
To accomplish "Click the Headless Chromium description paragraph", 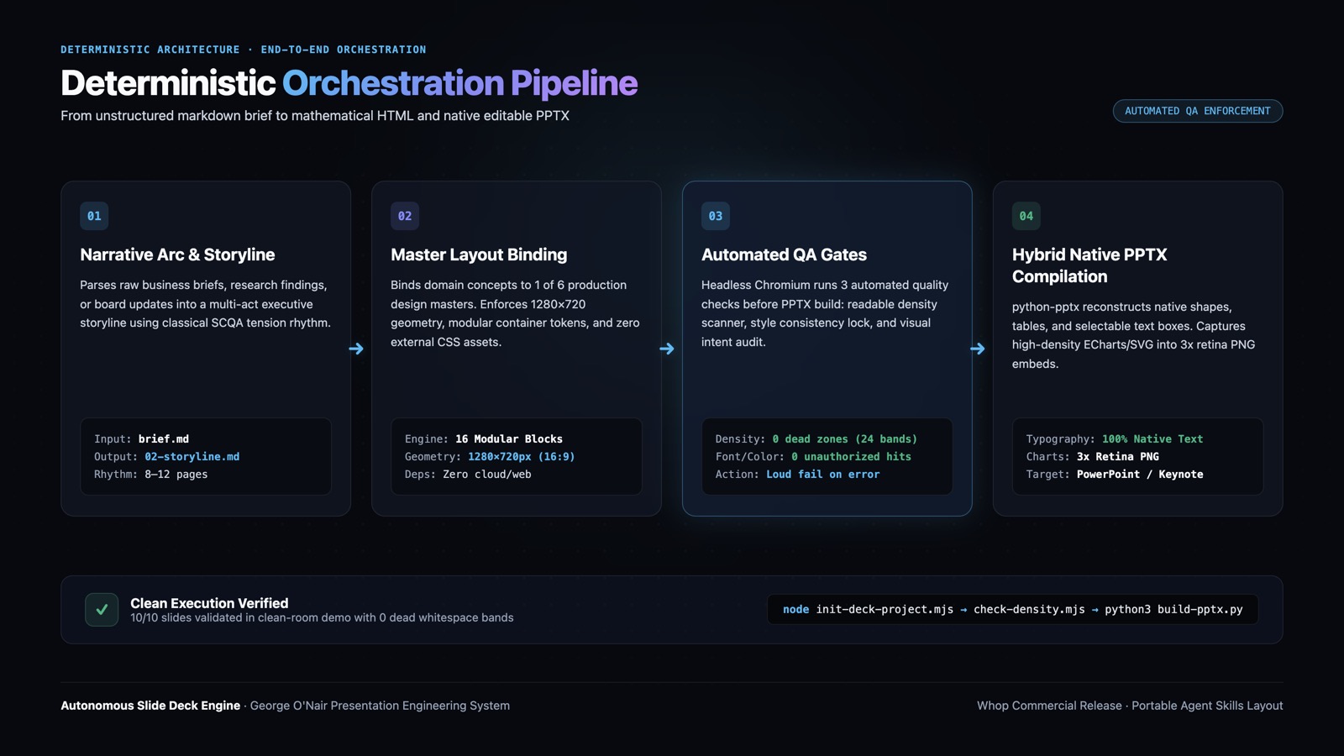I will coord(825,313).
